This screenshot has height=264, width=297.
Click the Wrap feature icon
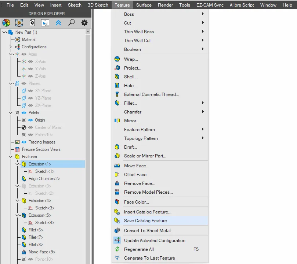(117, 59)
